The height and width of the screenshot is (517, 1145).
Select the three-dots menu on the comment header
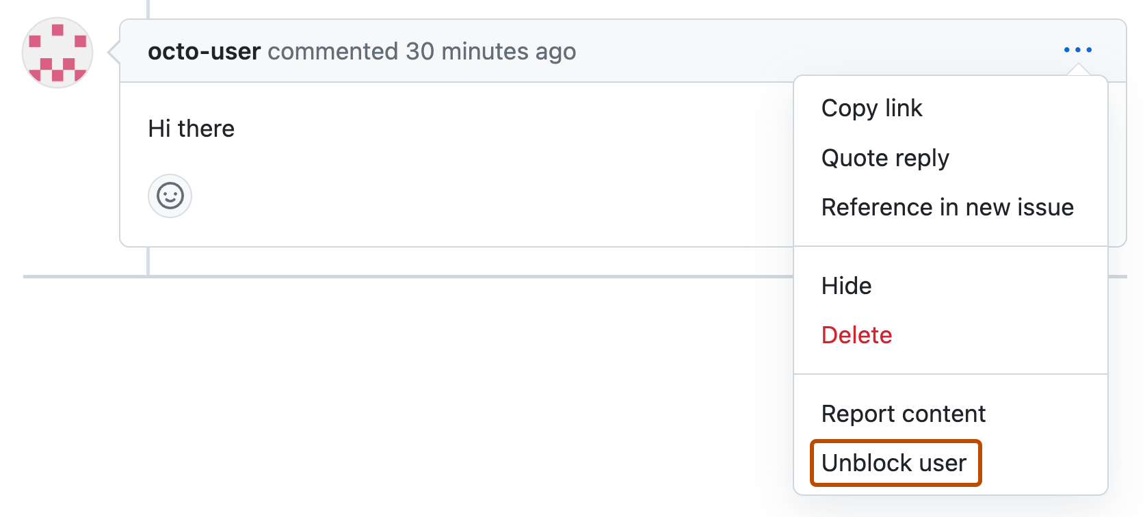point(1078,49)
